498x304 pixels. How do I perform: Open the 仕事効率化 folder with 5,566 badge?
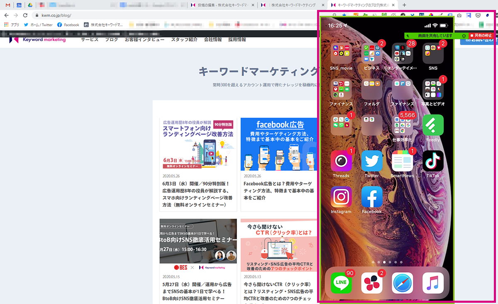point(403,125)
